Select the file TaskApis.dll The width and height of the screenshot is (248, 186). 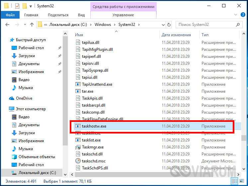pos(92,98)
